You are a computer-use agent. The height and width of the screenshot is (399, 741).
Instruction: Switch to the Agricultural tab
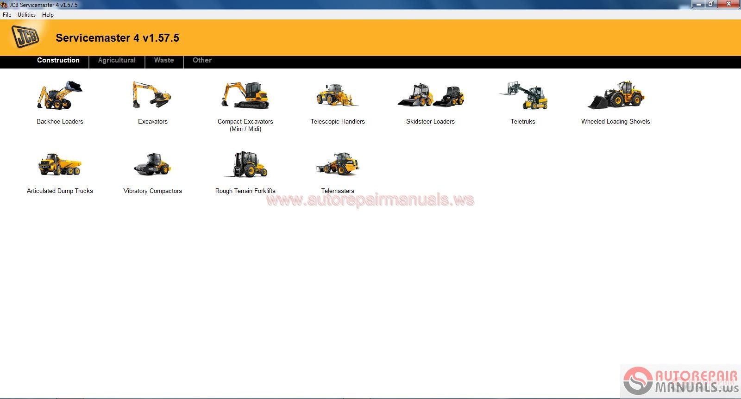(x=117, y=60)
